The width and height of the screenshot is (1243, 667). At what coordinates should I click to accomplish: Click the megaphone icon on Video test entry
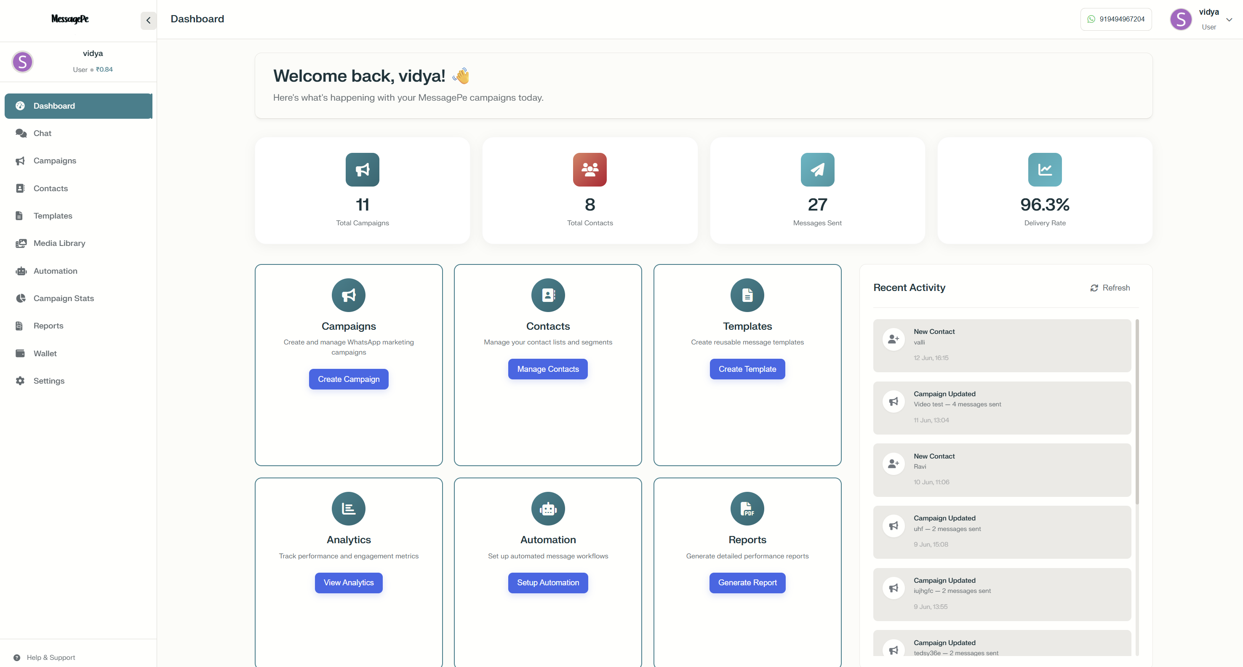point(893,402)
